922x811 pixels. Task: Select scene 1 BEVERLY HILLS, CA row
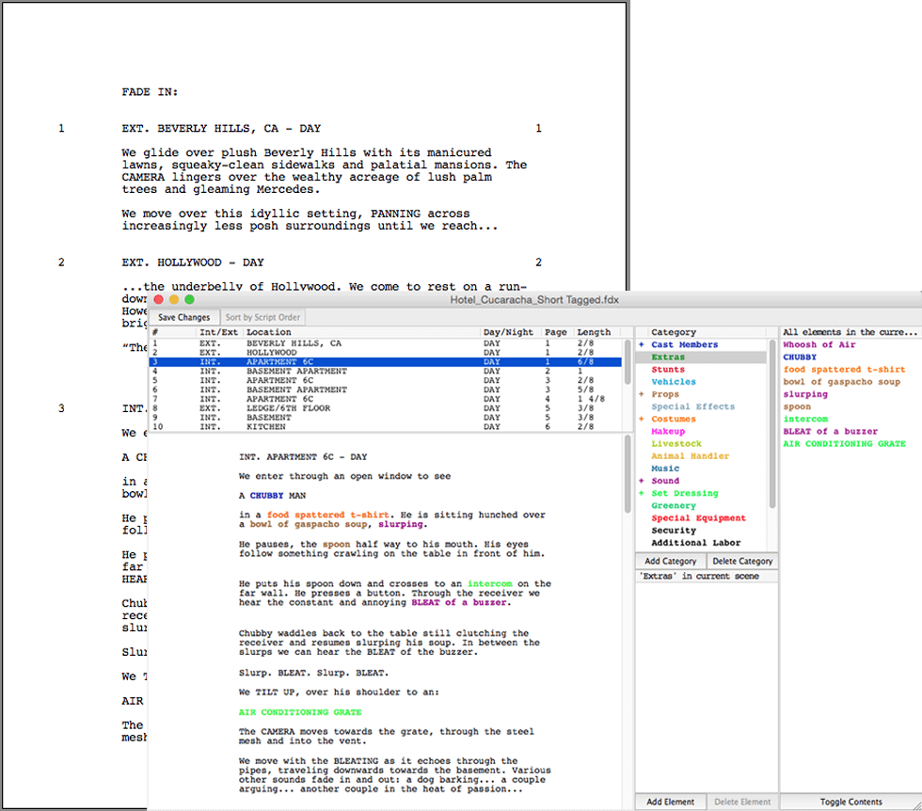(385, 342)
